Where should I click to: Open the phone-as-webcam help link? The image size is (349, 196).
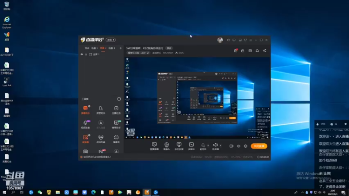97,157
